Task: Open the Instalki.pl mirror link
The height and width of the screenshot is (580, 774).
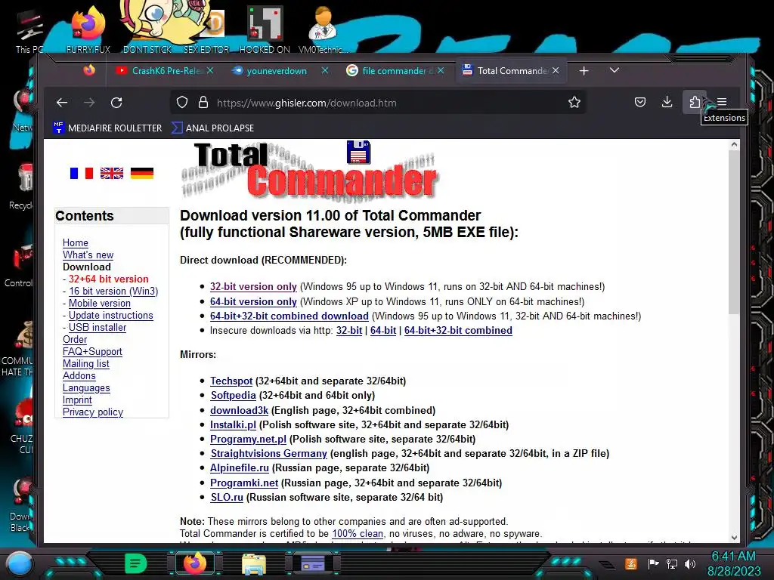Action: coord(233,424)
